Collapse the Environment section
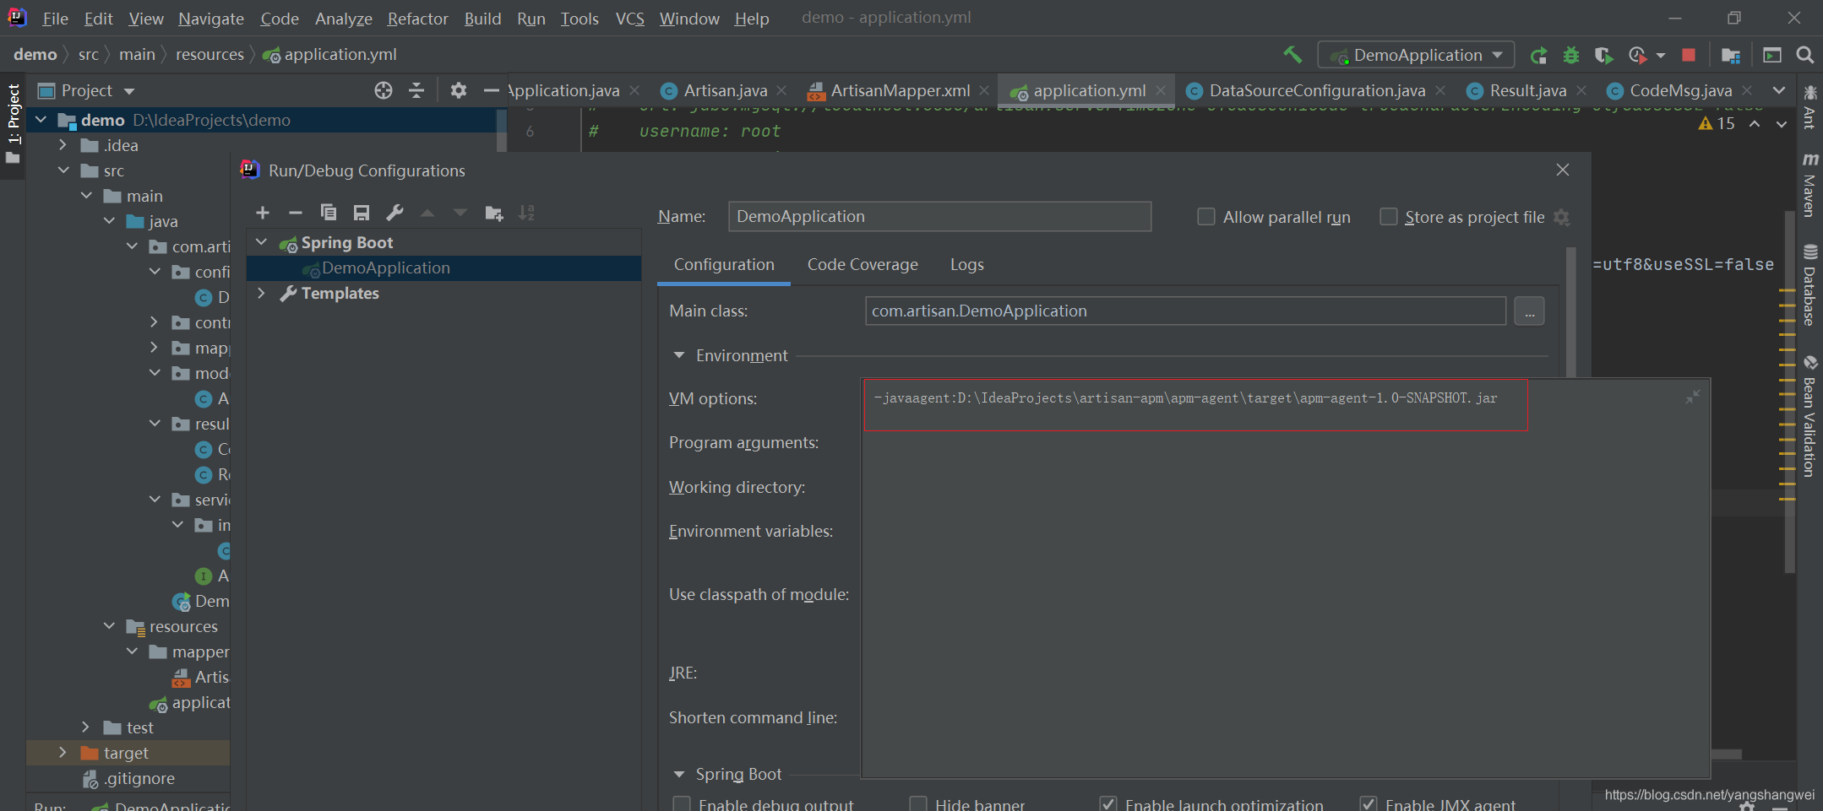Image resolution: width=1823 pixels, height=811 pixels. coord(679,355)
